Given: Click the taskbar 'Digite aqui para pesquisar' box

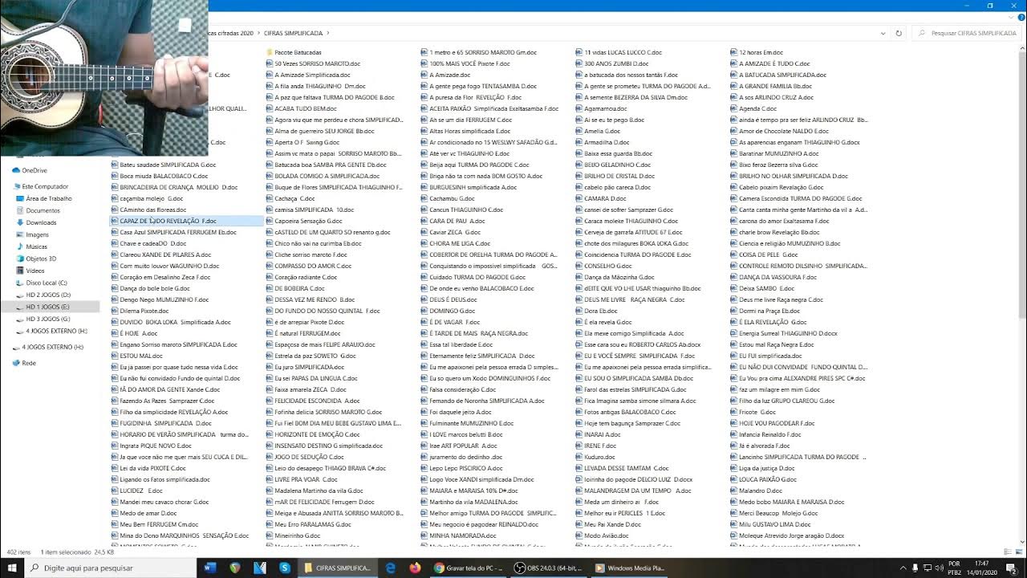Looking at the screenshot, I should [110, 568].
